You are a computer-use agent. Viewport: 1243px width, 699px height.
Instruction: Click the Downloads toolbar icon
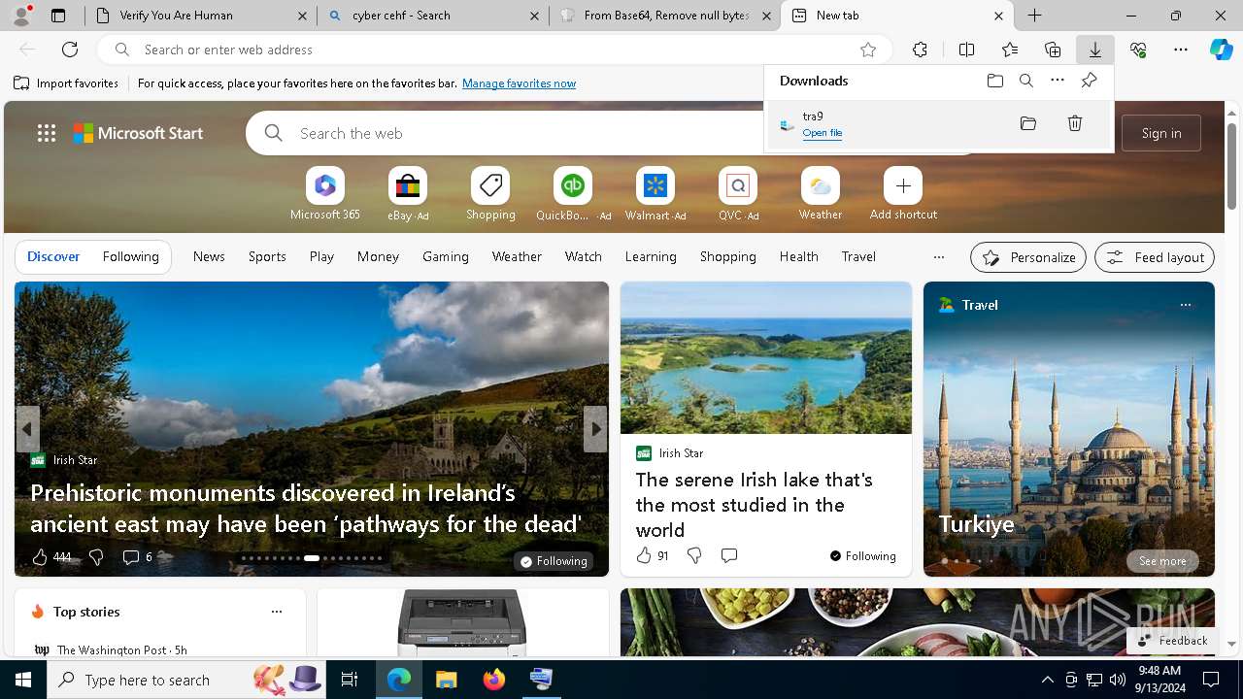coord(1094,50)
